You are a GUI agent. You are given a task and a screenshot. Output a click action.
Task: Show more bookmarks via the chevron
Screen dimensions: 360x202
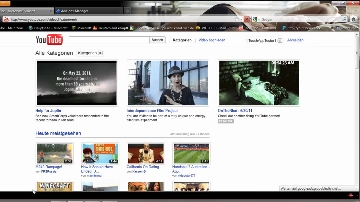[332, 28]
